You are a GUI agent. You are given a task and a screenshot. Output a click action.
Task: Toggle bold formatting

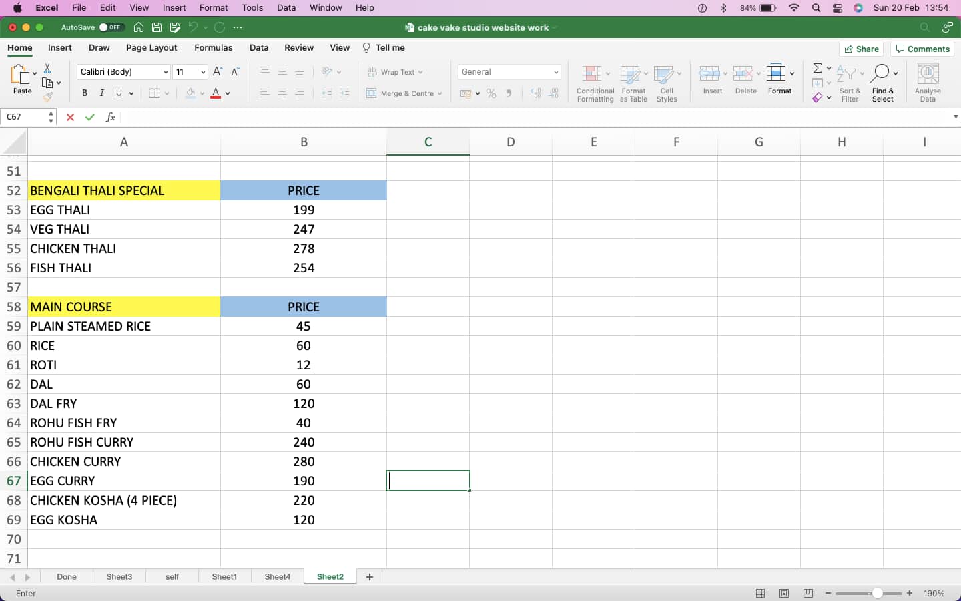[85, 93]
